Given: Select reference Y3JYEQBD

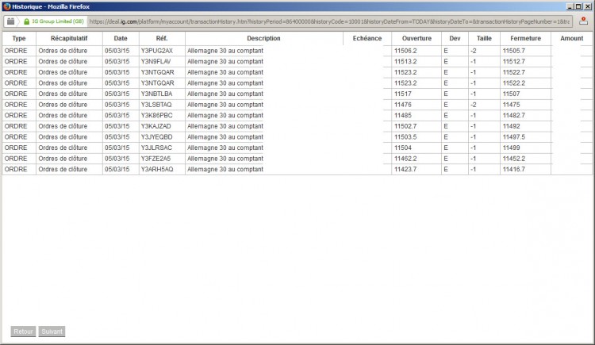Looking at the screenshot, I should point(156,137).
